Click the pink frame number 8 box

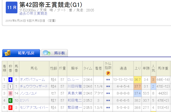pyautogui.click(x=10, y=93)
